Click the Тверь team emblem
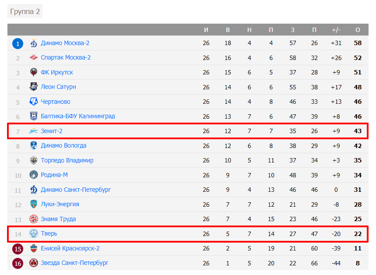376x275 pixels. (34, 234)
